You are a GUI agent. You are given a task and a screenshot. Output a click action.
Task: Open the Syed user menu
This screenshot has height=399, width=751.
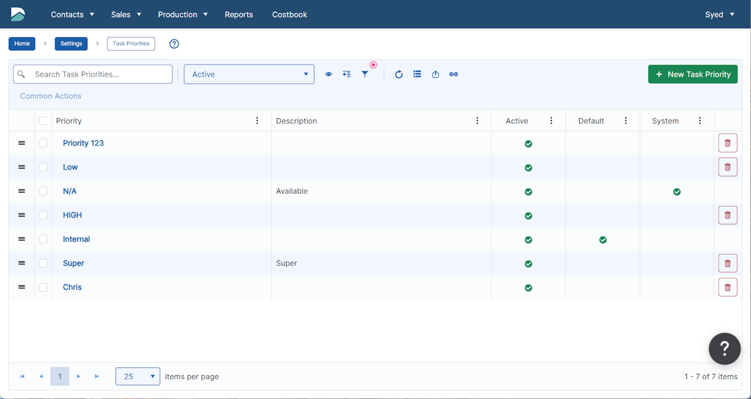[719, 15]
